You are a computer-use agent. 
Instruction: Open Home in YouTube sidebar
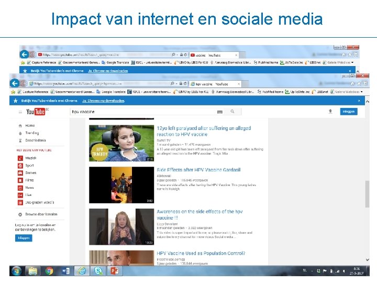[x=30, y=126]
